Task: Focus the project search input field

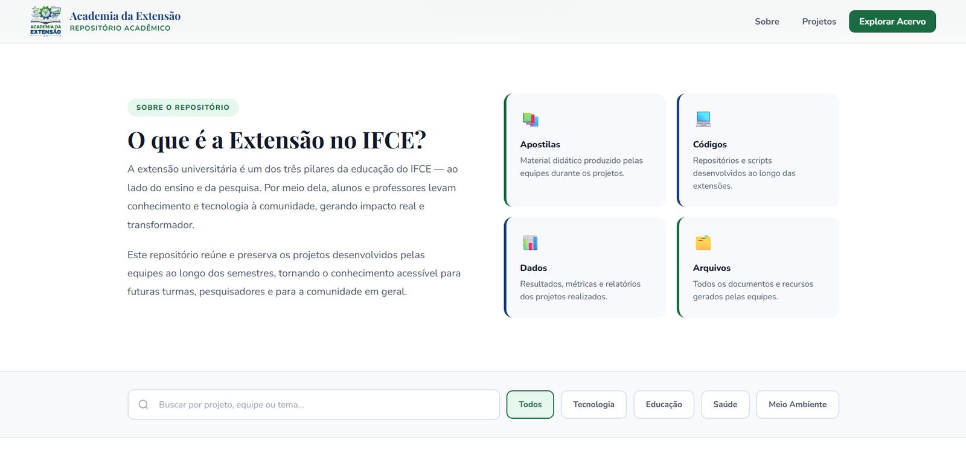Action: (x=314, y=404)
